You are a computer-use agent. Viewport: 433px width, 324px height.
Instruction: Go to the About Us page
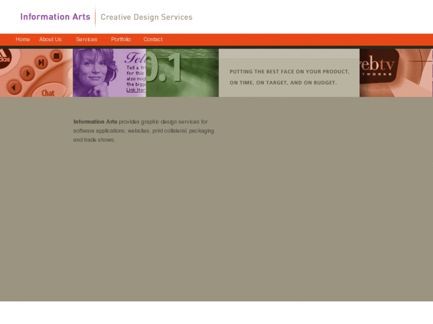pyautogui.click(x=50, y=39)
